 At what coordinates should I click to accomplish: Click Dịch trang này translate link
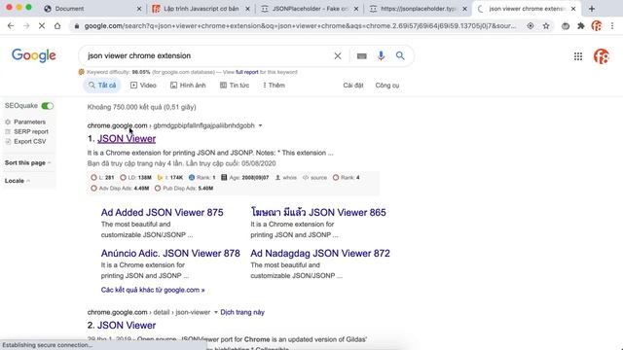click(x=242, y=312)
